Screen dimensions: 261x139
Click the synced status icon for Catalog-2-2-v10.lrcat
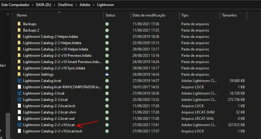[107, 125]
